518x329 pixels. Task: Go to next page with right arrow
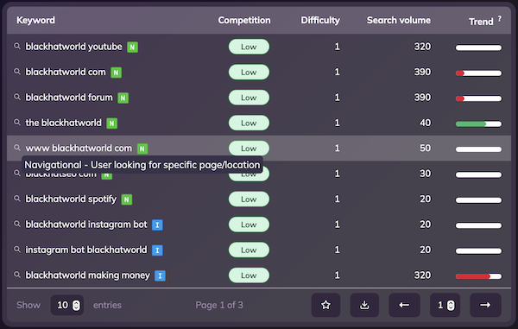[x=485, y=305]
